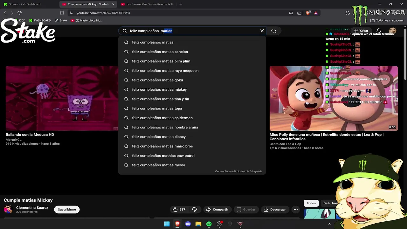Screen dimensions: 407x229
Task: Click the cast/picture-in-picture icon in address bar
Action: [x=291, y=13]
